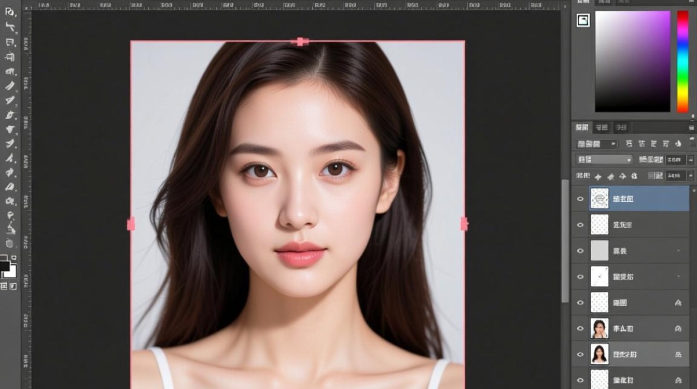Select the crop-like fourth tool in the toolbar
This screenshot has width=697, height=389.
click(x=10, y=57)
